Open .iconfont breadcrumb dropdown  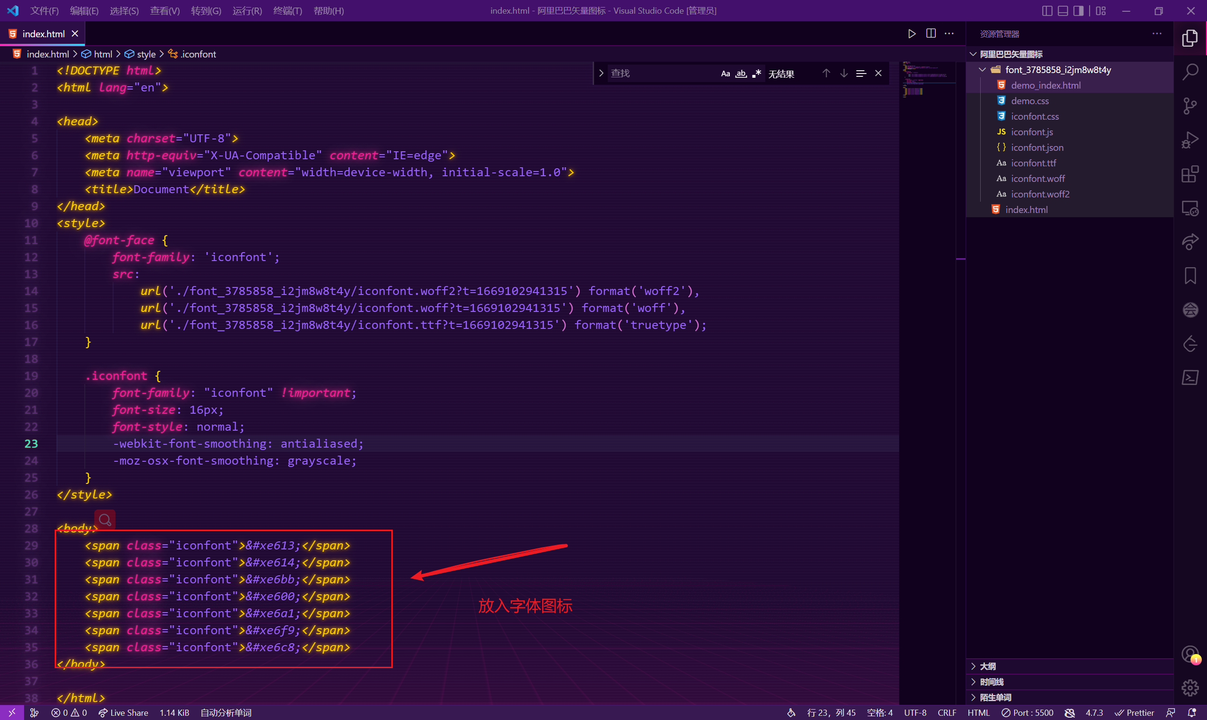tap(192, 54)
